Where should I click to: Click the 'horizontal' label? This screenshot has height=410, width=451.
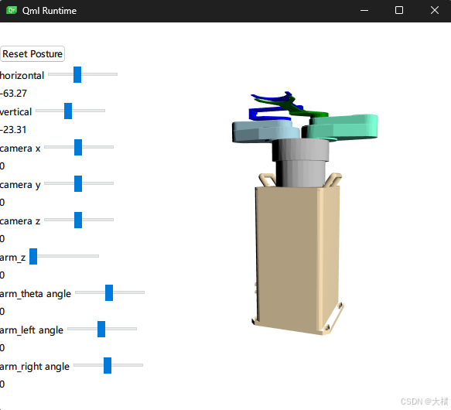pos(22,76)
